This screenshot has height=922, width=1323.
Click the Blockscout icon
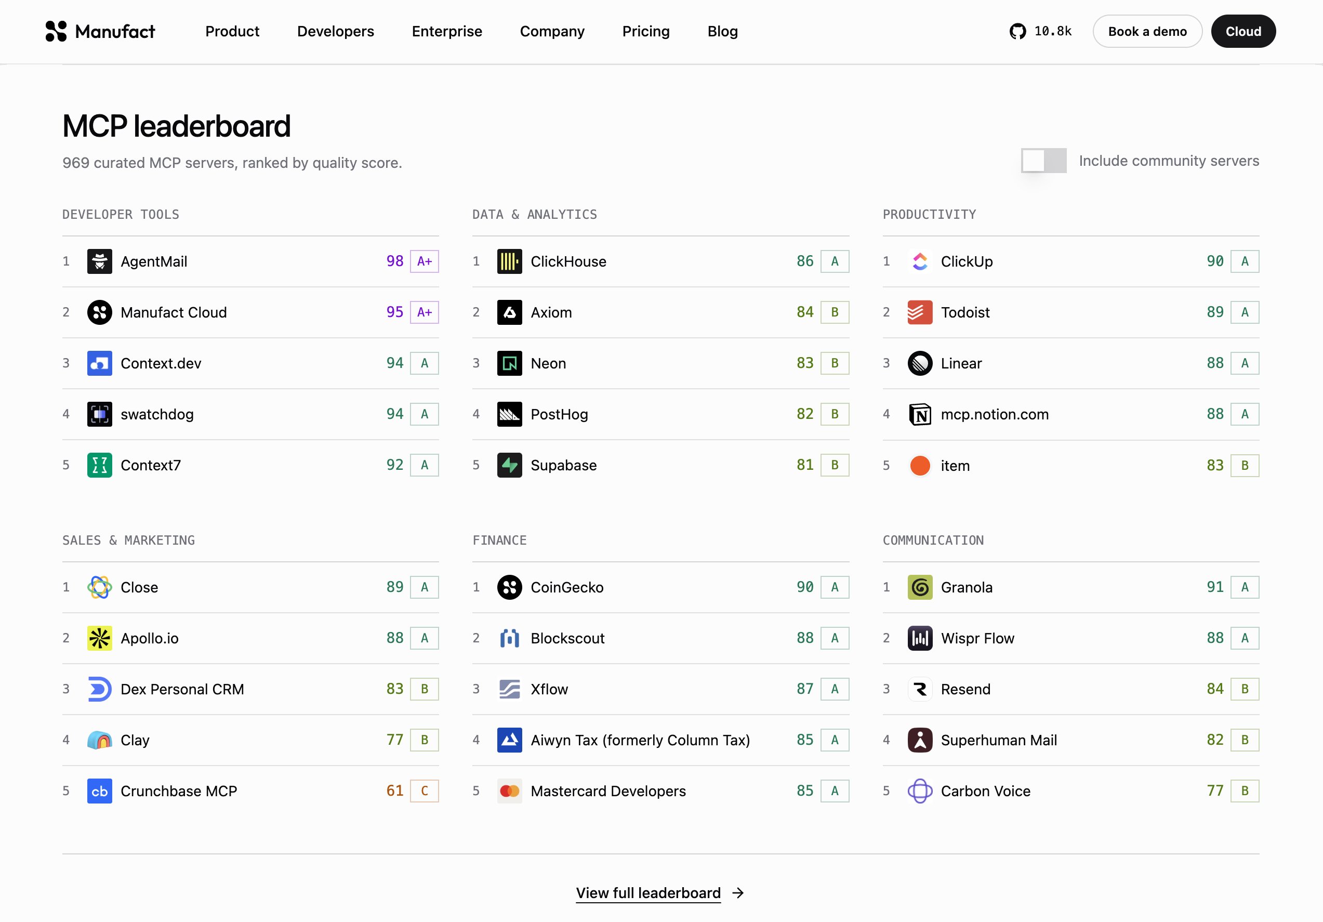click(509, 638)
